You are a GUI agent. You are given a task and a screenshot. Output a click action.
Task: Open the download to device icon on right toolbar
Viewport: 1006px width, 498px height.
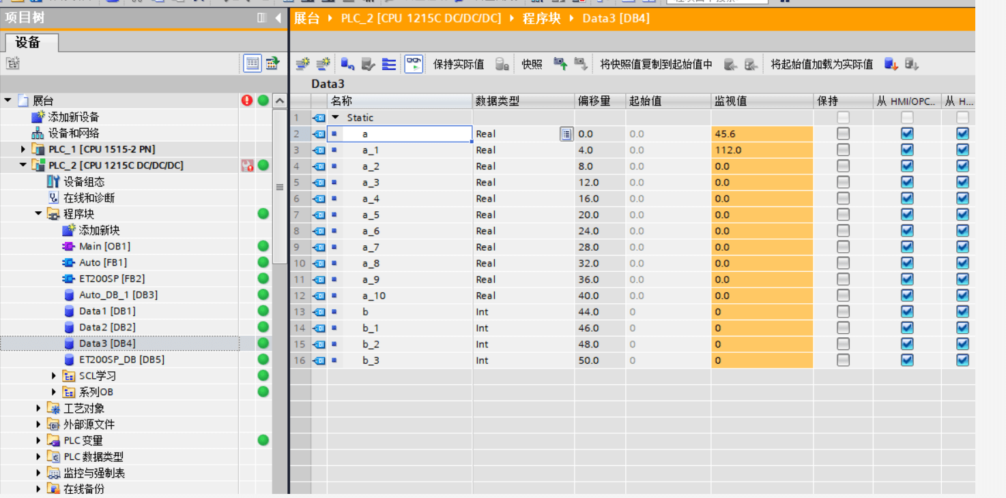889,64
